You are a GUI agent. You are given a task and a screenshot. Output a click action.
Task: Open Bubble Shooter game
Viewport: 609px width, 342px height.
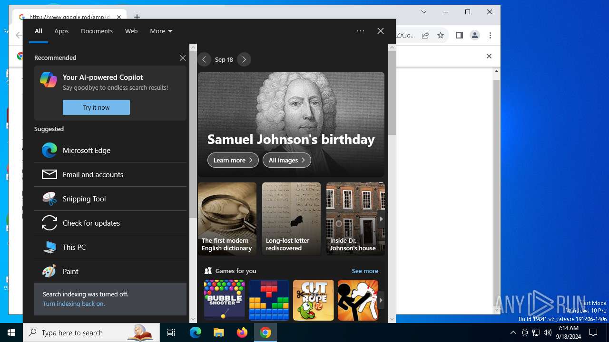tap(224, 300)
